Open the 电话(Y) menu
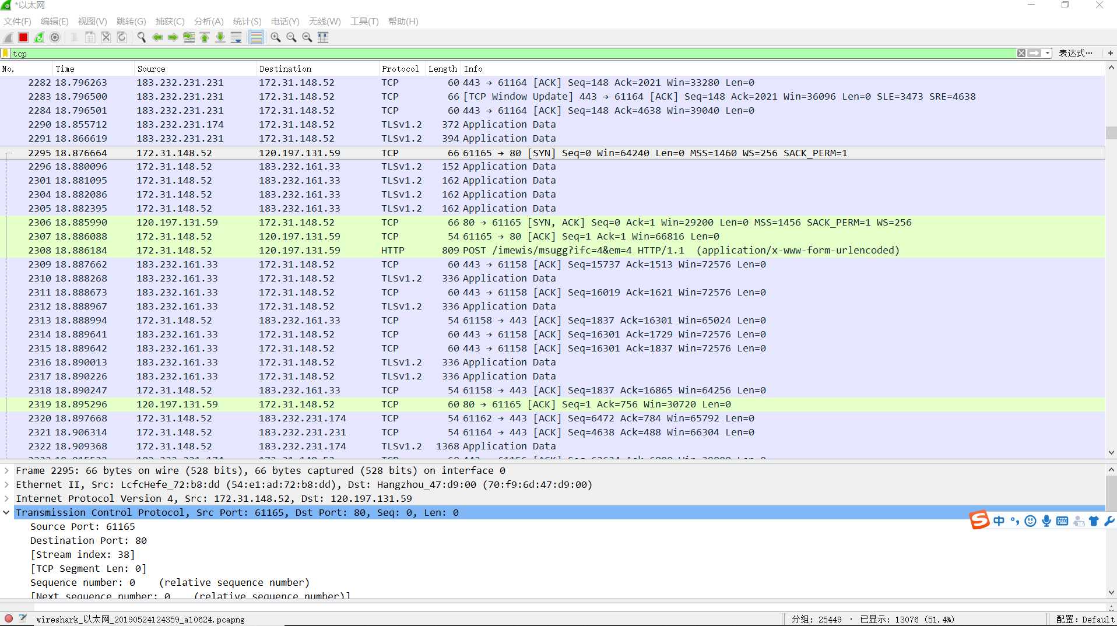 pos(285,22)
